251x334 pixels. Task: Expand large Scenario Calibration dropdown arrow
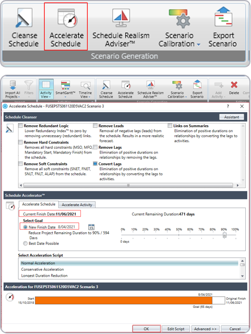click(x=199, y=44)
